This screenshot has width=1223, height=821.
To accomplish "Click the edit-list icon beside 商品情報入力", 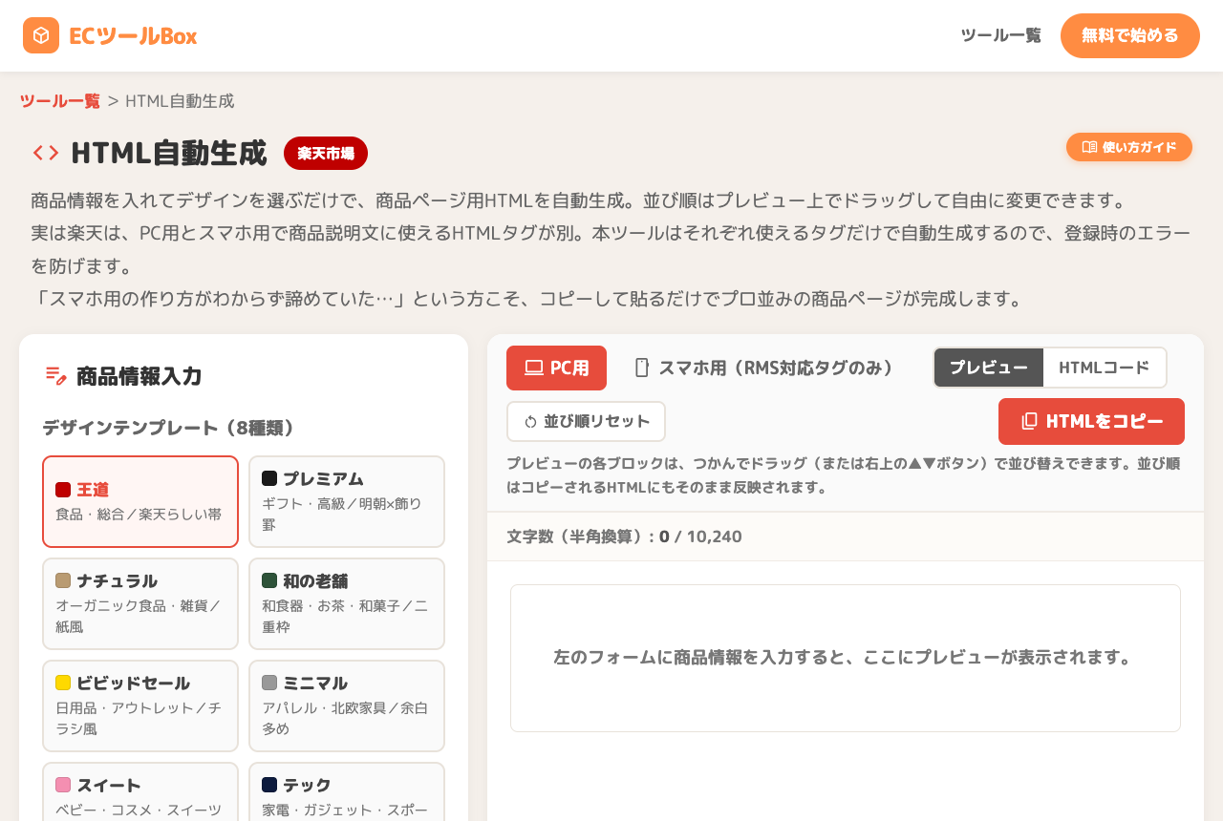I will point(56,376).
